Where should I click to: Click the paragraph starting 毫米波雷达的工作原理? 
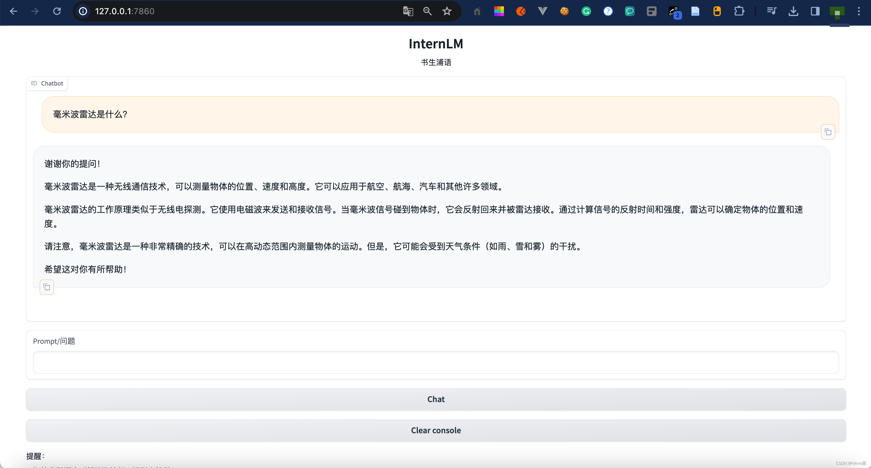(423, 216)
